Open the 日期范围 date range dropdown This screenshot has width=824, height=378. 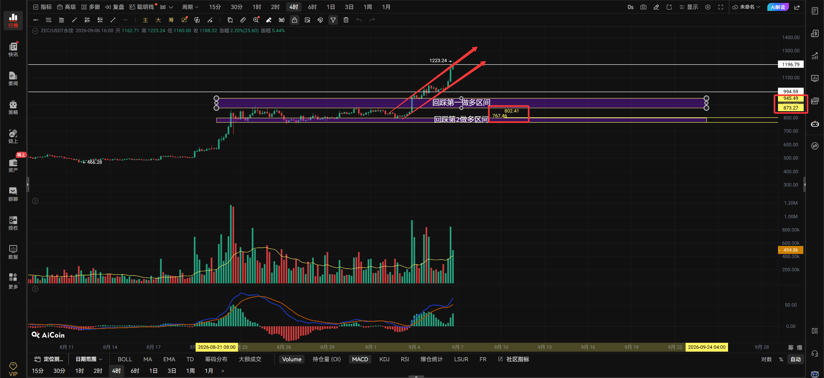(x=89, y=359)
